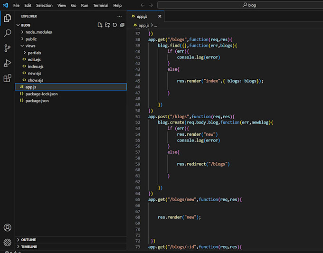Select app.js in the file tree

(71, 87)
